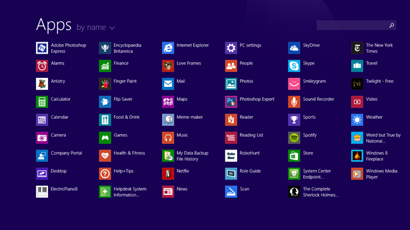Open the Help+Tips question mark icon
410x230 pixels.
(x=105, y=174)
